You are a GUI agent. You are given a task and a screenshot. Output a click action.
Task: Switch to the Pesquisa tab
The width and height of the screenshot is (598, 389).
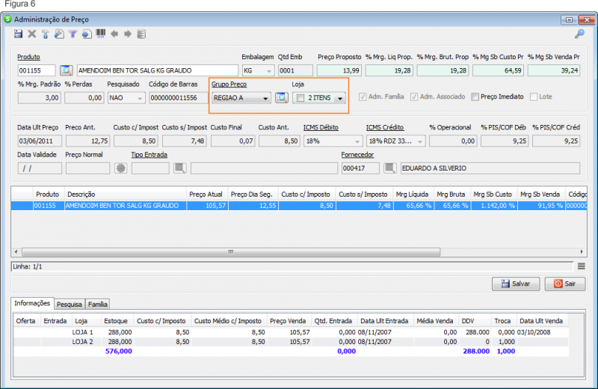[70, 304]
